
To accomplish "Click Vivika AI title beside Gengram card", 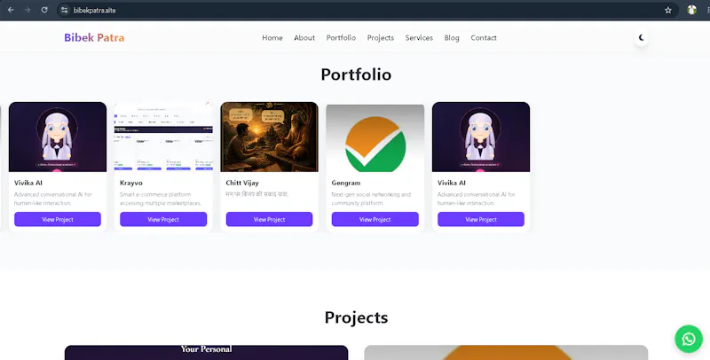I will (x=452, y=184).
